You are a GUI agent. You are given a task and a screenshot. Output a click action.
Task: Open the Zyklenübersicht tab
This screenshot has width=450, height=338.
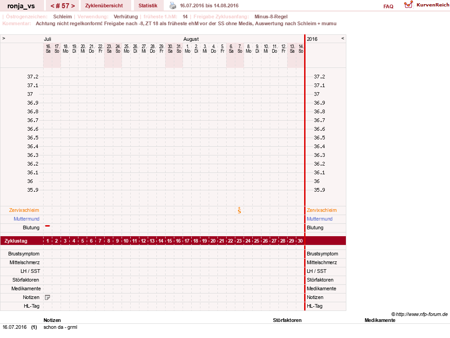click(x=104, y=6)
